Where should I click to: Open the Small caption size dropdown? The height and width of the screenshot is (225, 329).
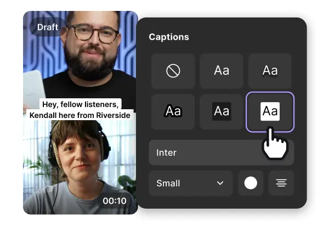(189, 183)
